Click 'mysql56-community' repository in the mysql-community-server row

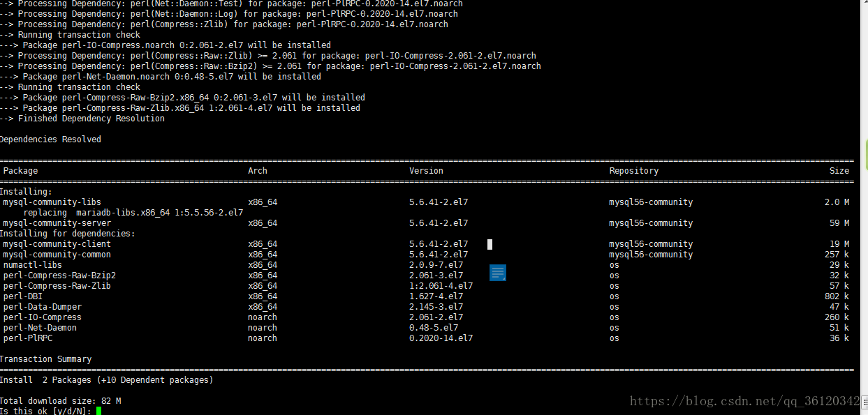[x=651, y=223]
